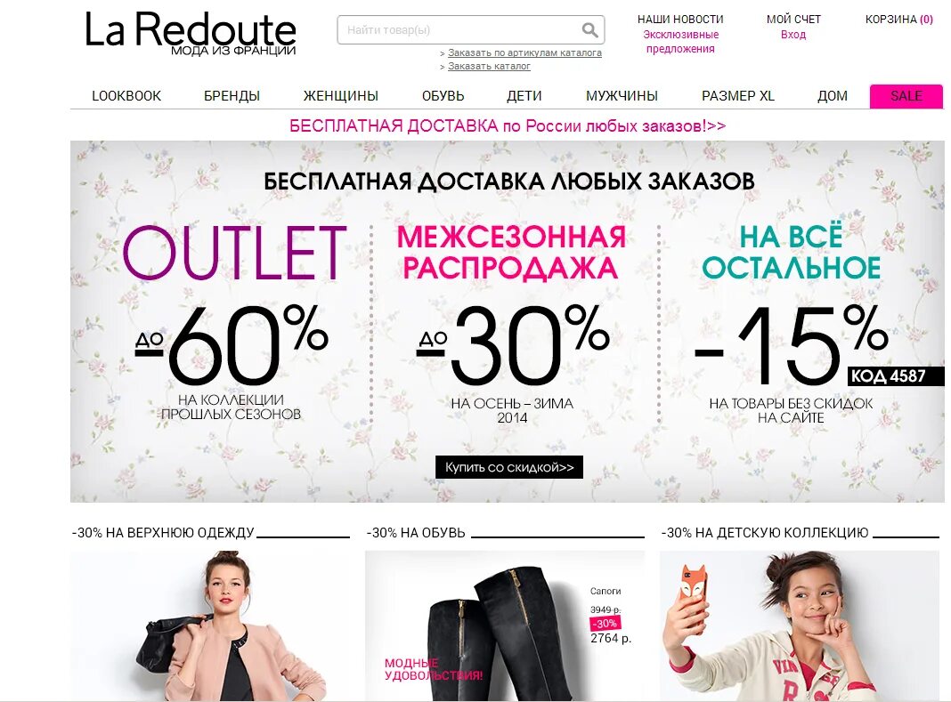Open the ДЕТИ section
Image resolution: width=951 pixels, height=702 pixels.
click(524, 96)
